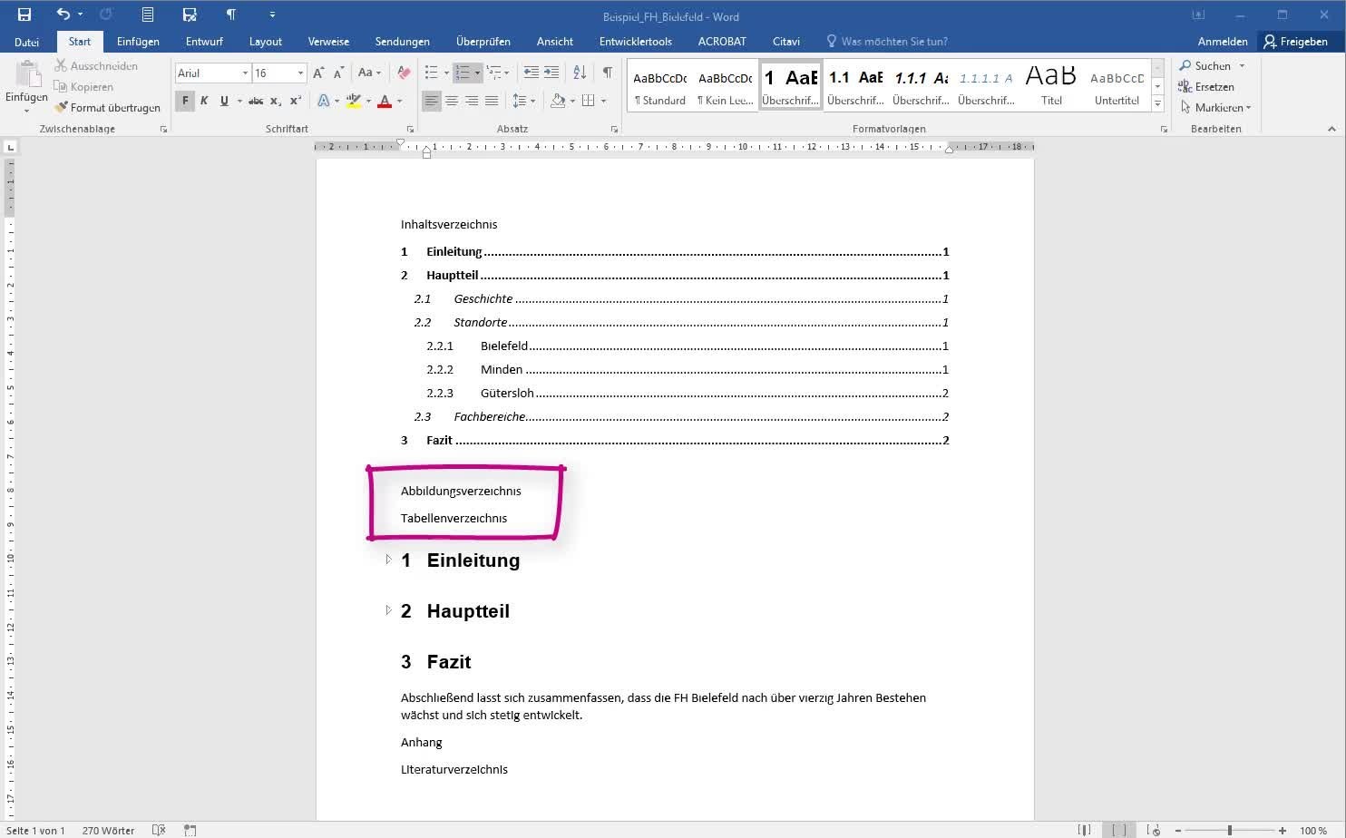This screenshot has width=1346, height=838.
Task: Click the zoom slider in the status bar
Action: [x=1230, y=830]
